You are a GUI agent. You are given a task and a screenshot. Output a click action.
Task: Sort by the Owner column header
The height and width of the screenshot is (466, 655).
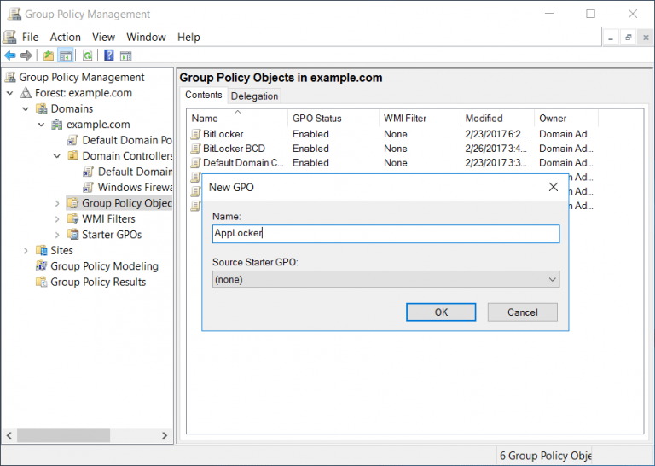point(566,119)
